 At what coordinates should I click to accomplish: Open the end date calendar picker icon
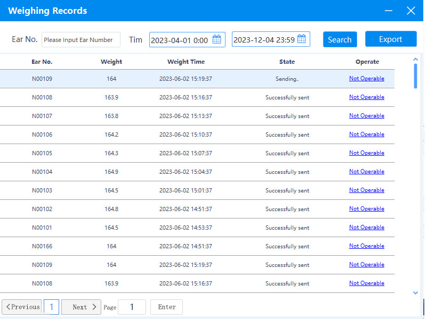pos(302,39)
